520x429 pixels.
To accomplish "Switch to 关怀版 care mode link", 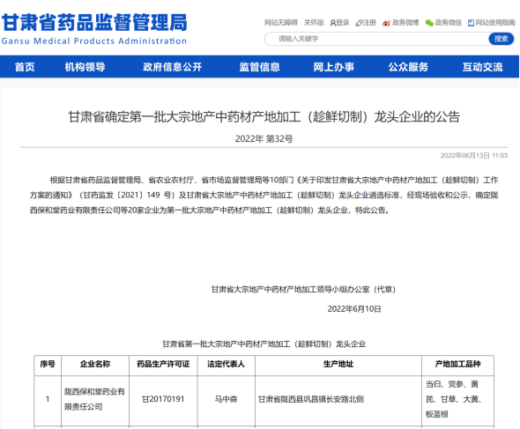I will [314, 23].
